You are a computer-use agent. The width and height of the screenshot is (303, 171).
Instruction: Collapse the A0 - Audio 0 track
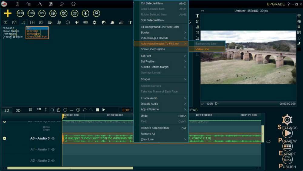[x=5, y=139]
